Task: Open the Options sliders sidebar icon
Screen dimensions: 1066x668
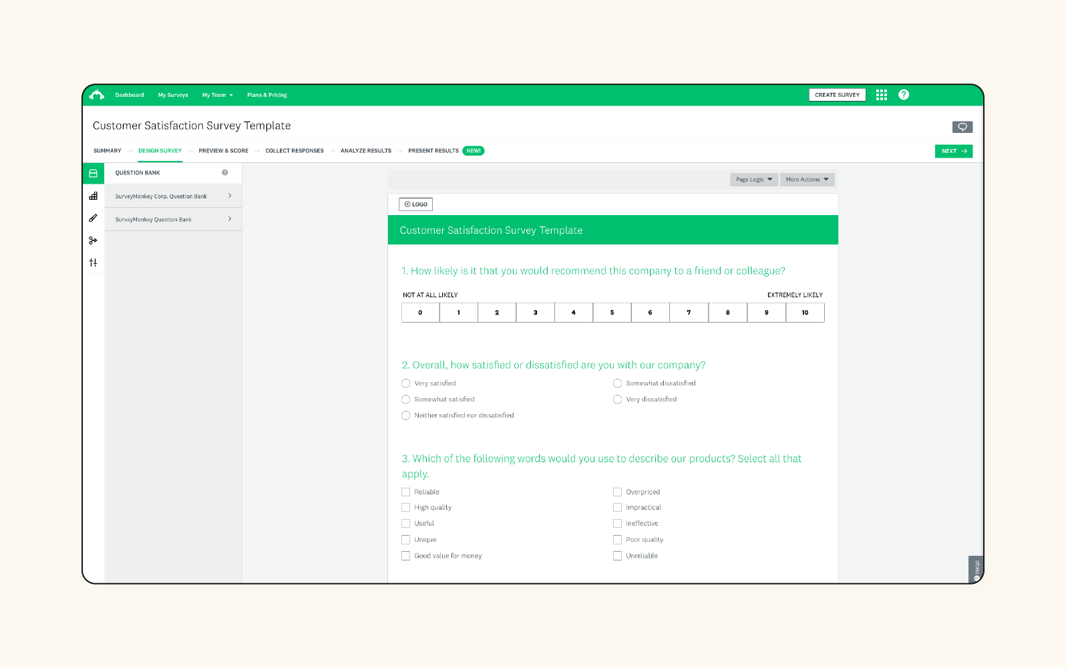Action: click(94, 263)
